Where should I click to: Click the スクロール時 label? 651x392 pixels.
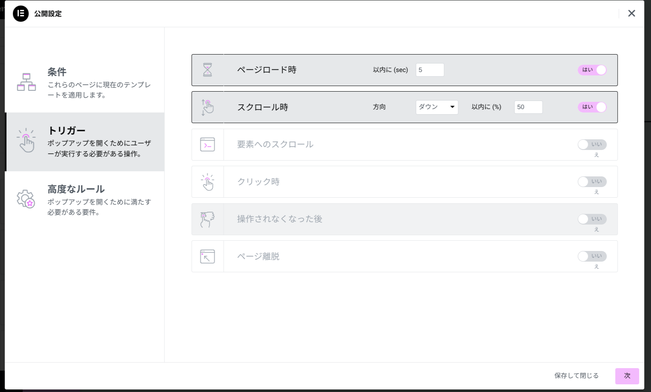point(263,107)
